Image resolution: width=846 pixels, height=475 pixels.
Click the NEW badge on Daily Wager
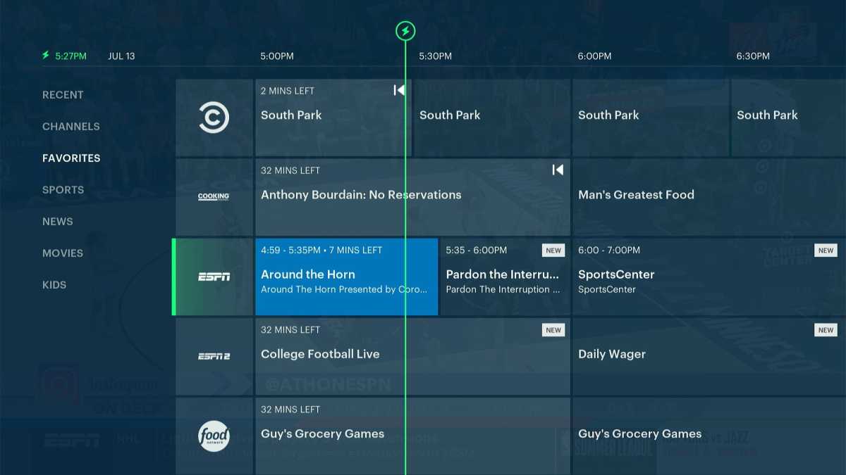[x=826, y=329]
